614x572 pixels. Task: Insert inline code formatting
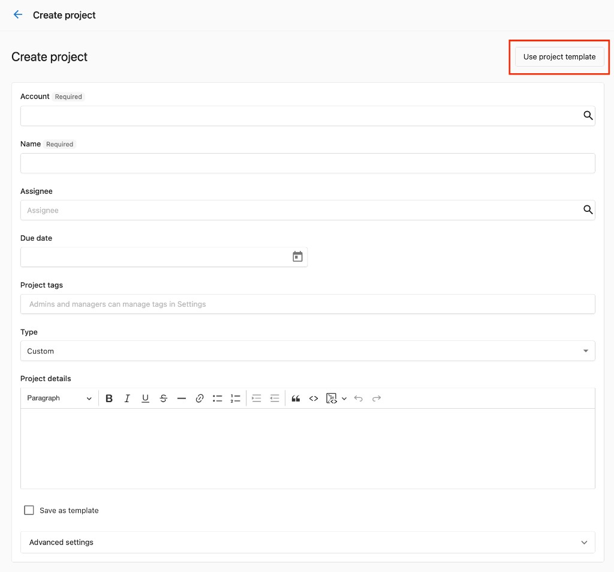[313, 399]
